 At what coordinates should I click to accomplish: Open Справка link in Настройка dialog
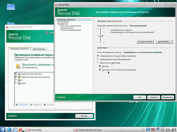click(x=61, y=97)
